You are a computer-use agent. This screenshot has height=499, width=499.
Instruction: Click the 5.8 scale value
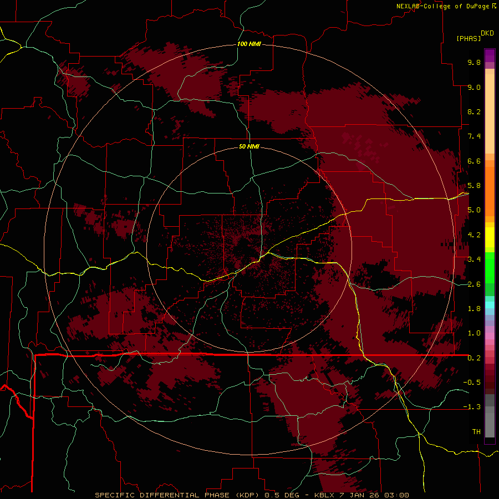pos(474,186)
